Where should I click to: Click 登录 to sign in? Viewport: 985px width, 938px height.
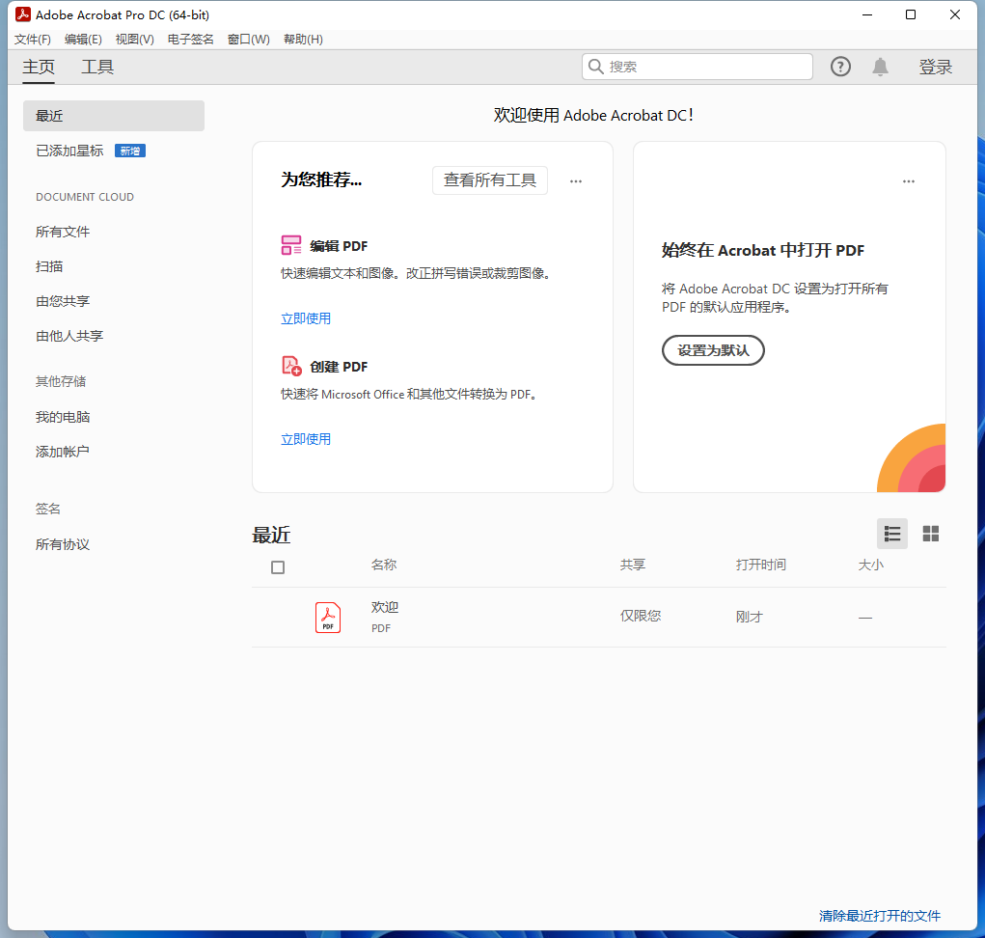pos(936,67)
